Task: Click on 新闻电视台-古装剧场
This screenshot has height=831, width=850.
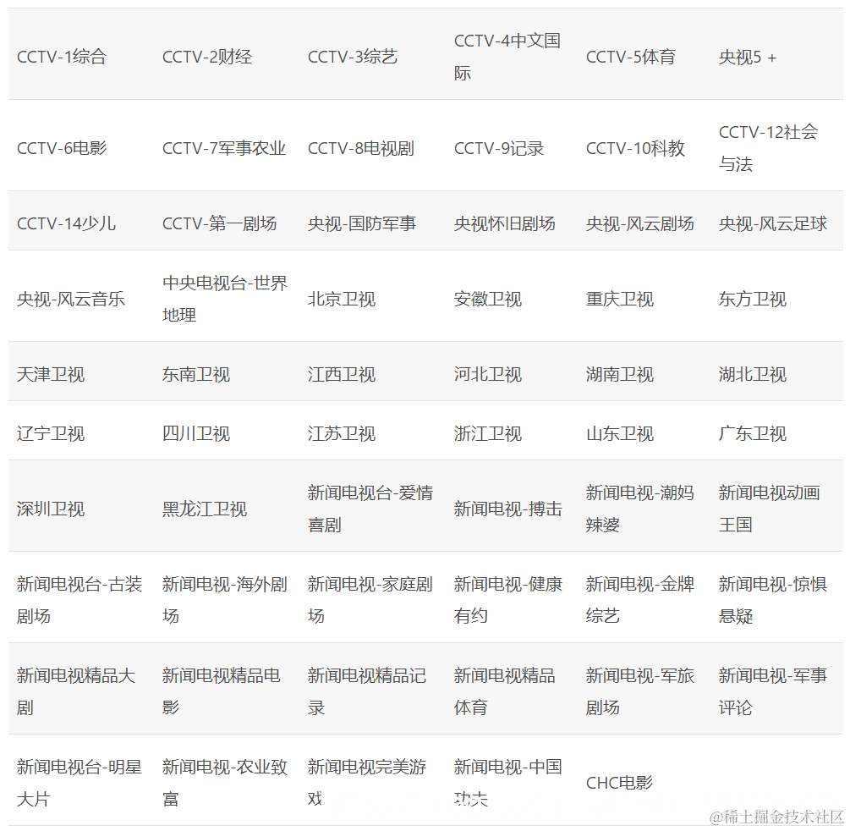Action: 80,600
